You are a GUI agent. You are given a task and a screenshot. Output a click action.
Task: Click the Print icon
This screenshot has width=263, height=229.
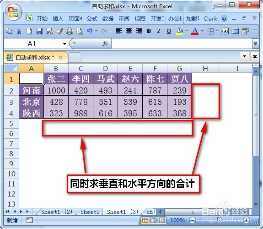point(70,31)
